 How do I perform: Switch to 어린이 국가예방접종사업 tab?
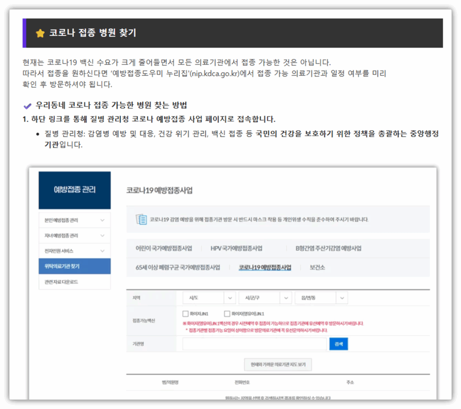164,248
